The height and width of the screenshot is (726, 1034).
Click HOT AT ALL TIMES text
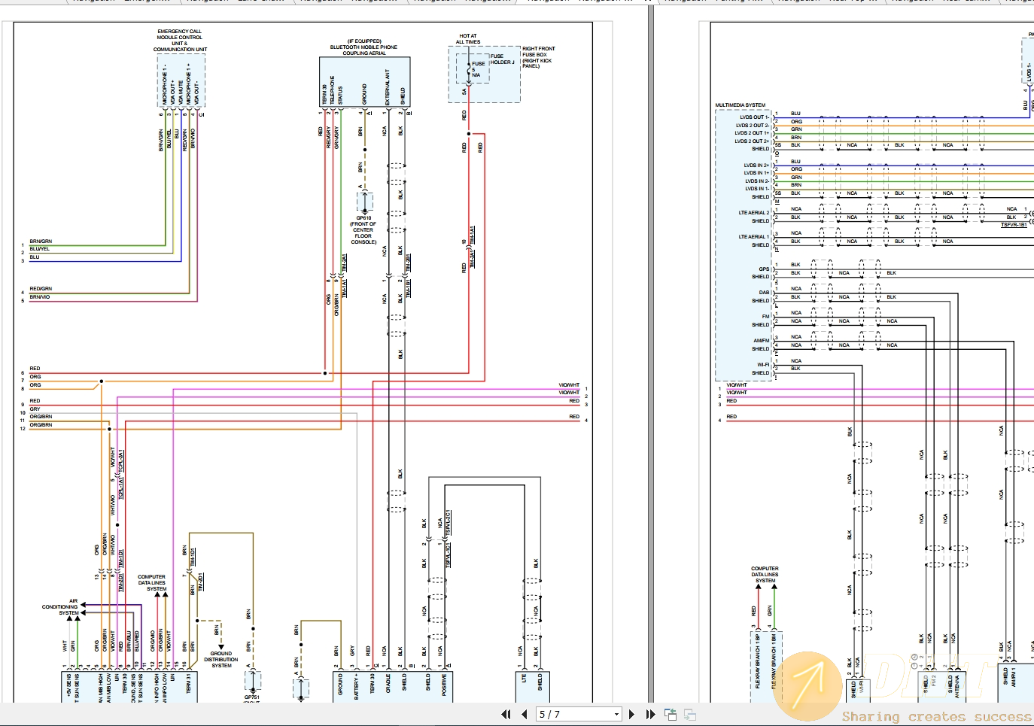click(x=468, y=38)
